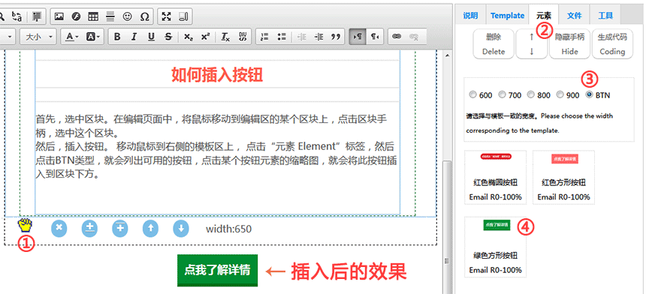Maximize the editor icon

(167, 16)
